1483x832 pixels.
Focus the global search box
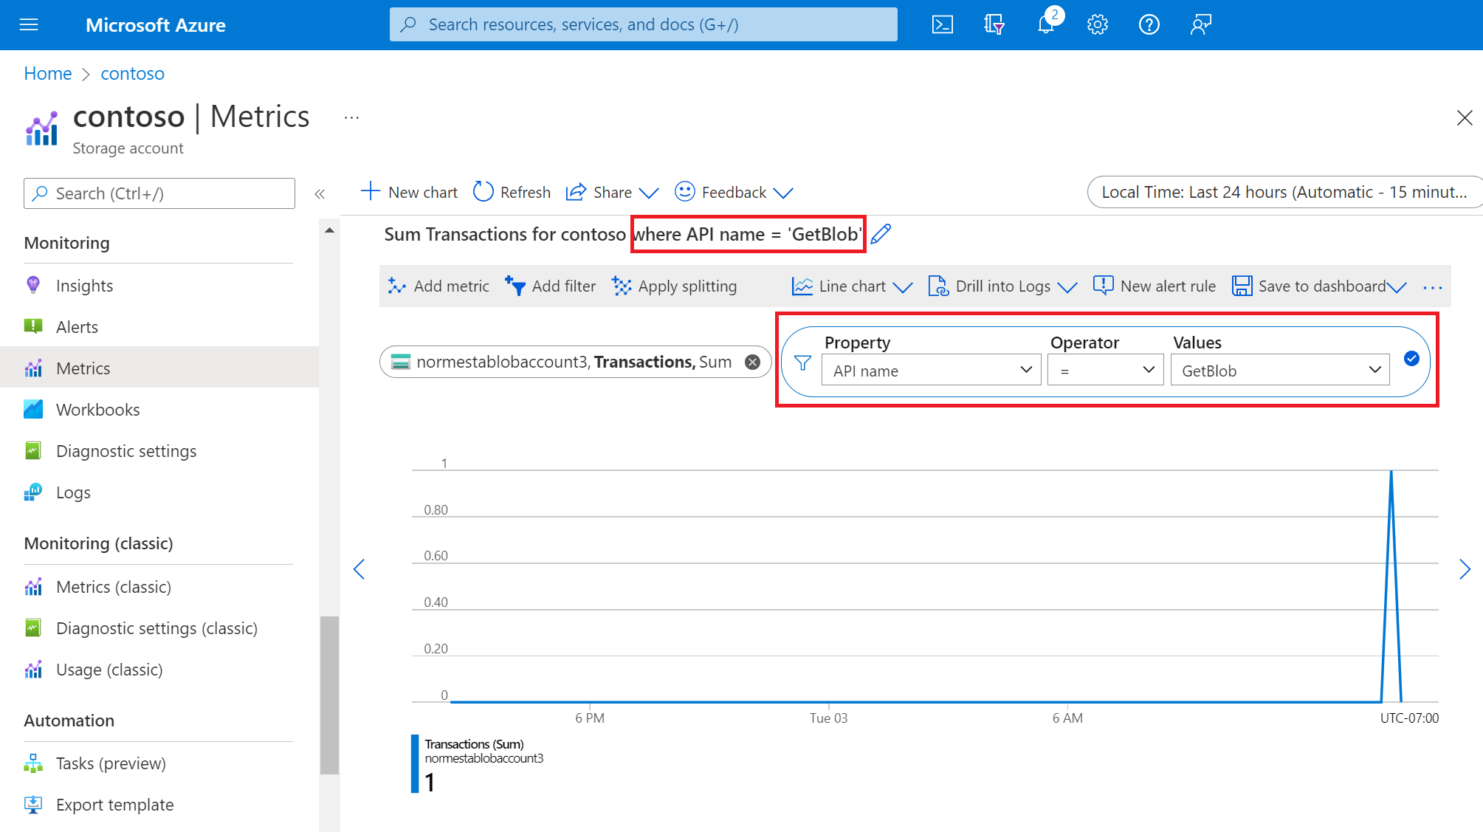(x=643, y=24)
